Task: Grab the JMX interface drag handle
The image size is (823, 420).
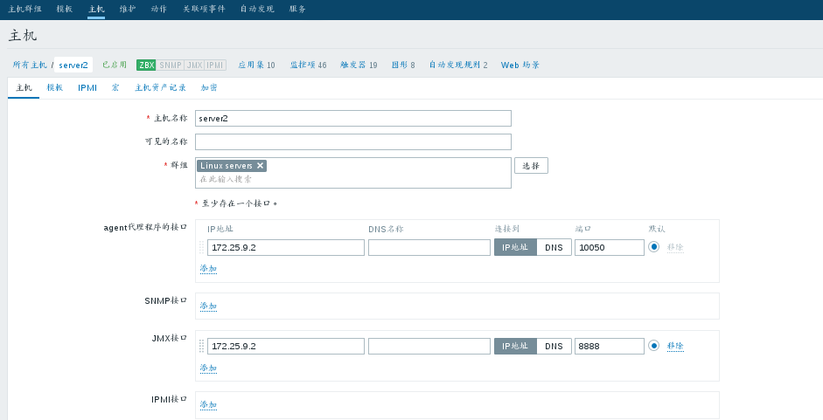Action: 201,346
